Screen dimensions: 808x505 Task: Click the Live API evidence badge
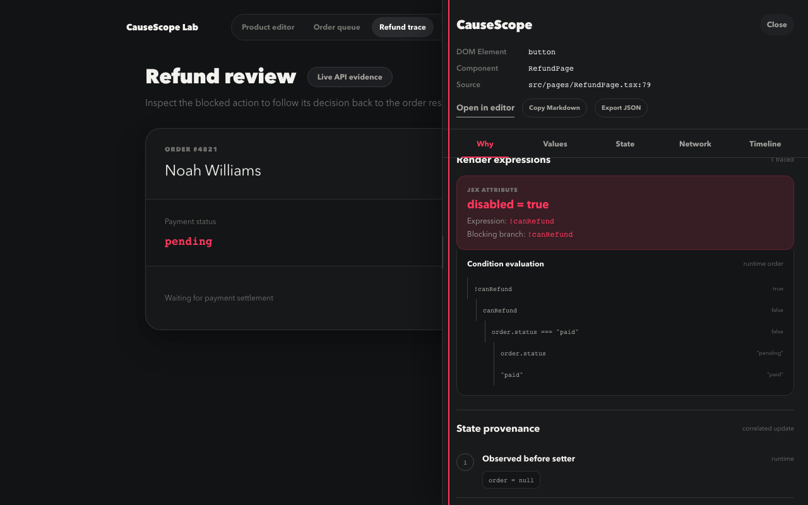tap(350, 77)
